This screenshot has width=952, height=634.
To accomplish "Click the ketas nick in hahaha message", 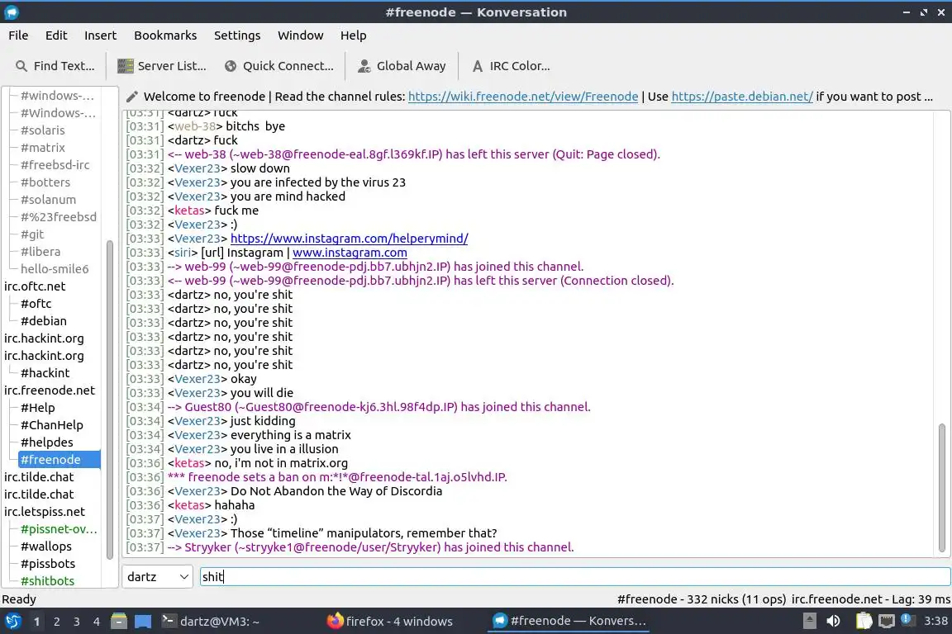I will pos(189,504).
